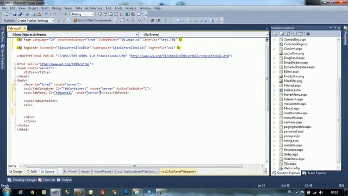Select Web.config in Solution Explorer
Screen dimensions: 348x196
pos(291,168)
